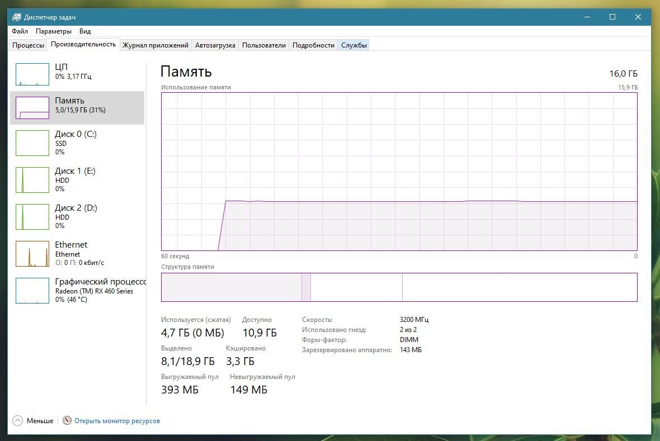
Task: Click the 'Меньше' details label
Action: 40,421
